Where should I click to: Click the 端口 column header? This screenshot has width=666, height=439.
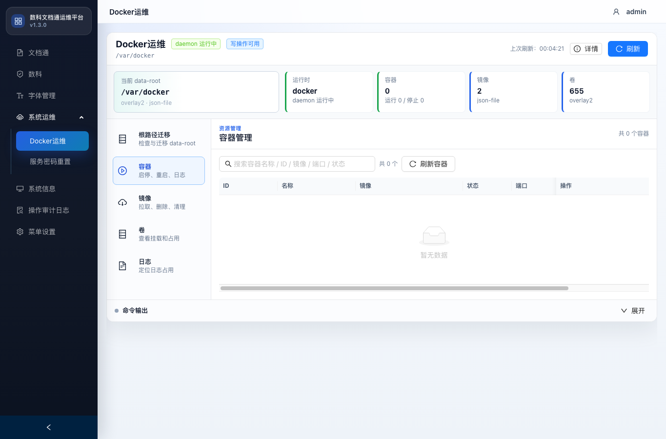pos(534,186)
